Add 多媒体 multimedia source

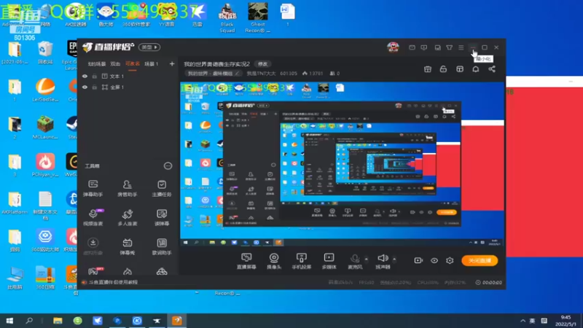pos(329,261)
